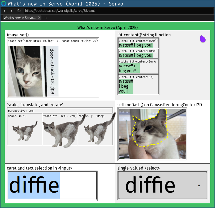Click the fit-content(0) "please!! i beg you!!" box

click(x=126, y=86)
